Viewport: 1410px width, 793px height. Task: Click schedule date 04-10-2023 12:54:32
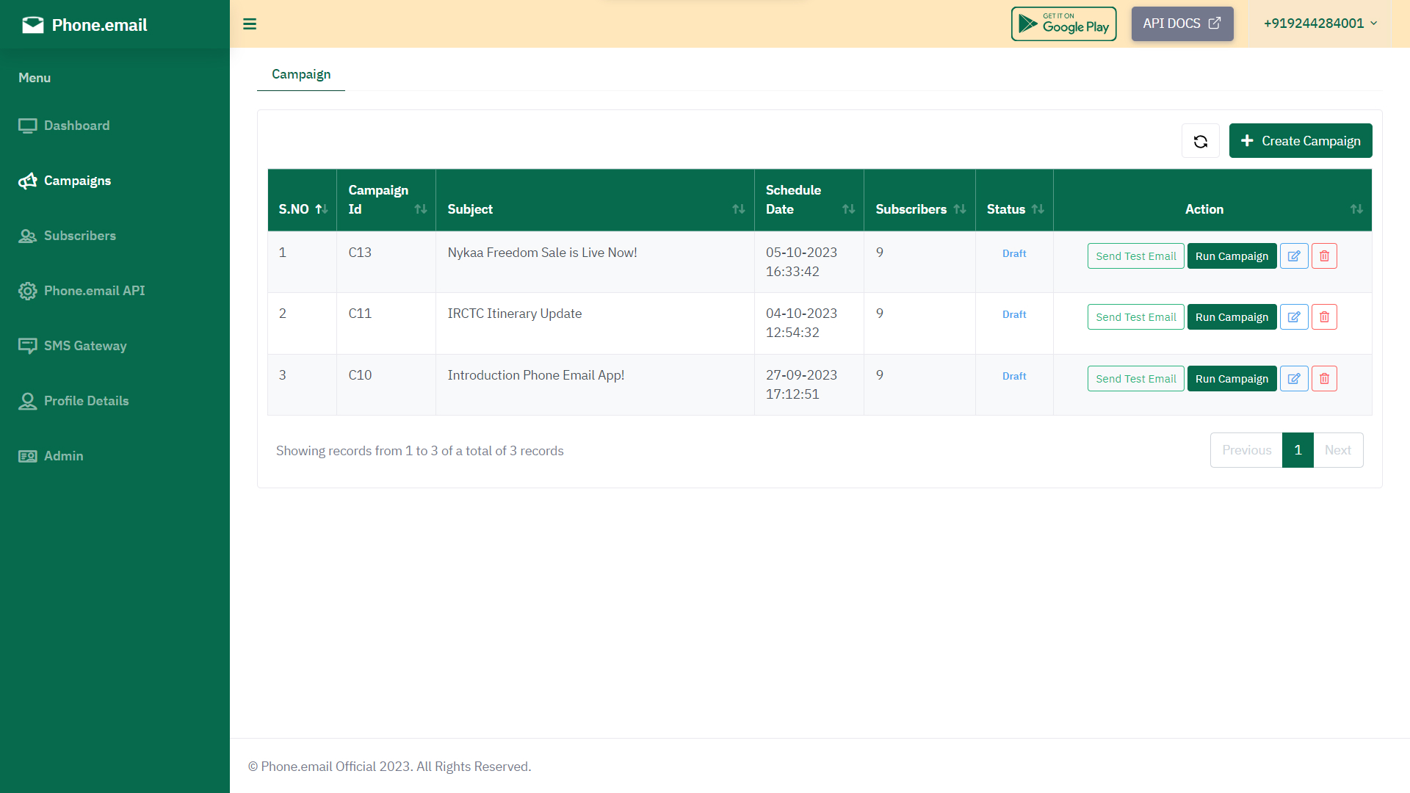801,323
